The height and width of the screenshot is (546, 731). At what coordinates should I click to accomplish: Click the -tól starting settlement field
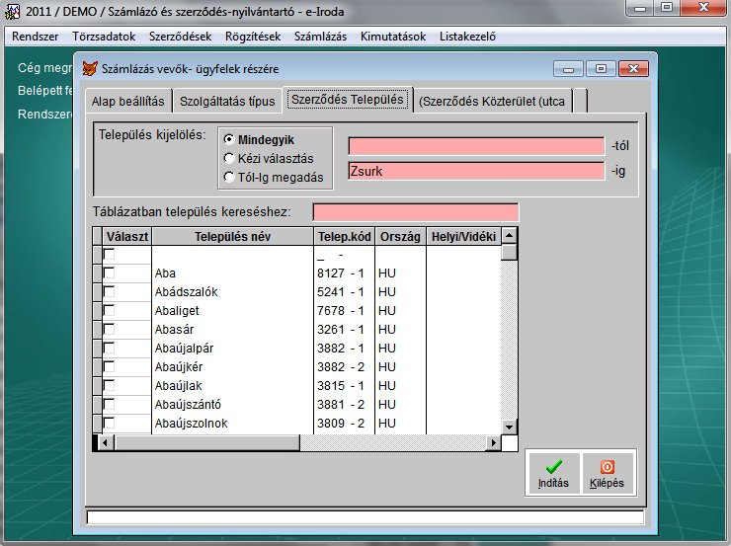tap(475, 146)
